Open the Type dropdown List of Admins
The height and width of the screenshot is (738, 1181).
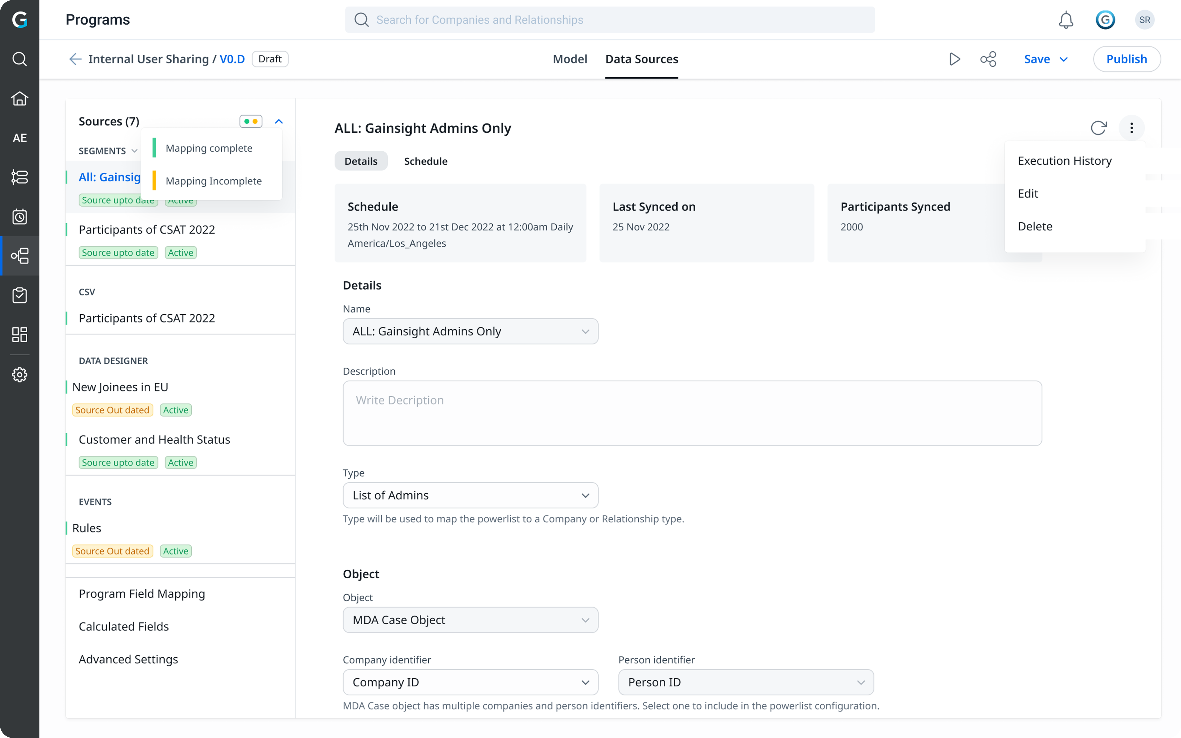(470, 495)
